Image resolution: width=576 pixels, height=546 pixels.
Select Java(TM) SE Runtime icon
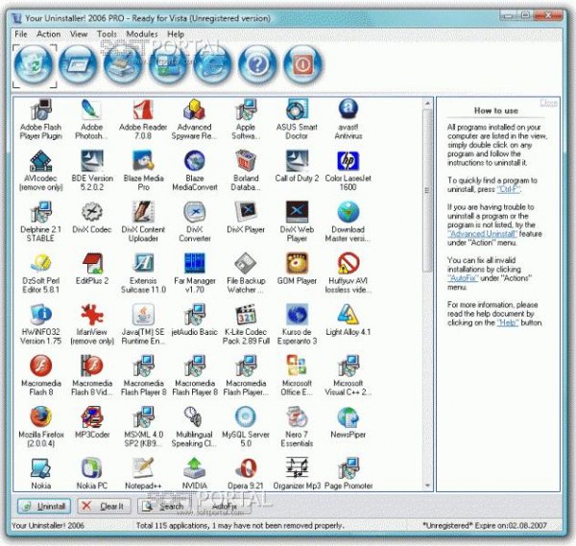(143, 315)
